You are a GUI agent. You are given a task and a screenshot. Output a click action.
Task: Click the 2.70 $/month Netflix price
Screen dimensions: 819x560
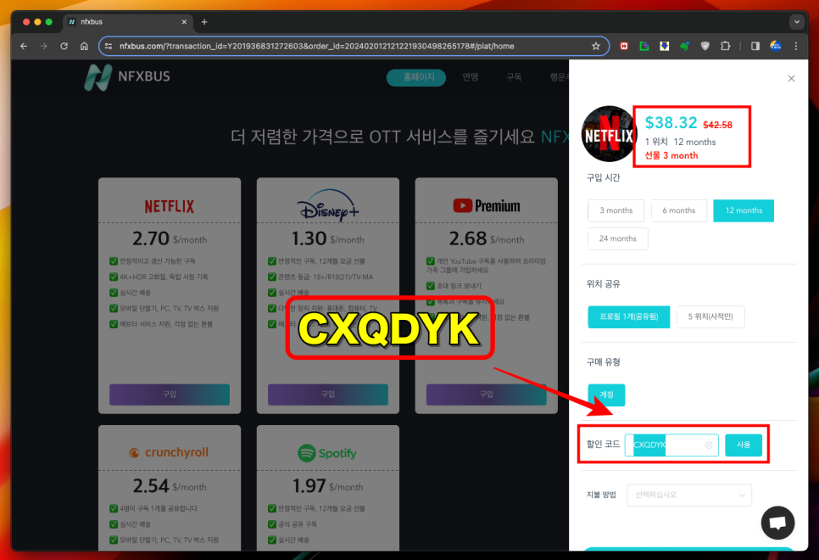(170, 239)
